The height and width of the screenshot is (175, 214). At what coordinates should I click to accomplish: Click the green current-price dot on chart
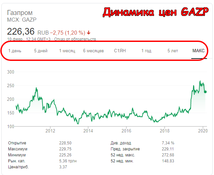(x=205, y=92)
